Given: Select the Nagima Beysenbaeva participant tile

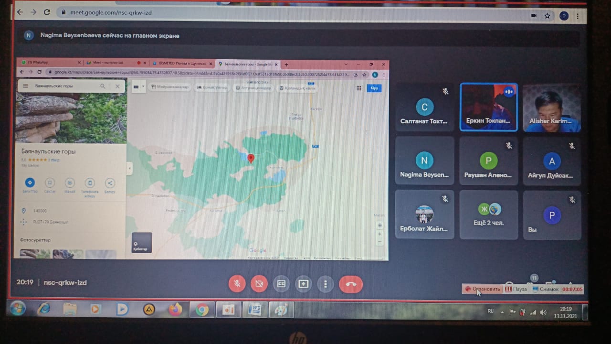Looking at the screenshot, I should tap(424, 161).
